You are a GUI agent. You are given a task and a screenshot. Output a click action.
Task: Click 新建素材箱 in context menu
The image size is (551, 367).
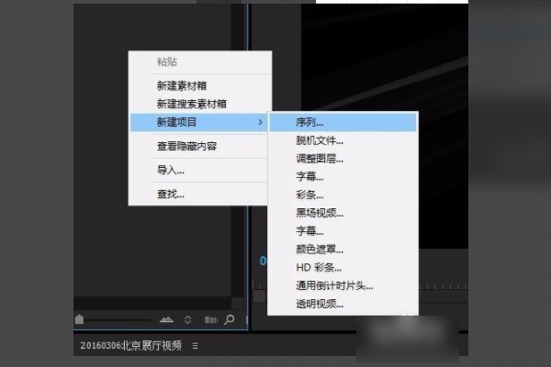[184, 85]
